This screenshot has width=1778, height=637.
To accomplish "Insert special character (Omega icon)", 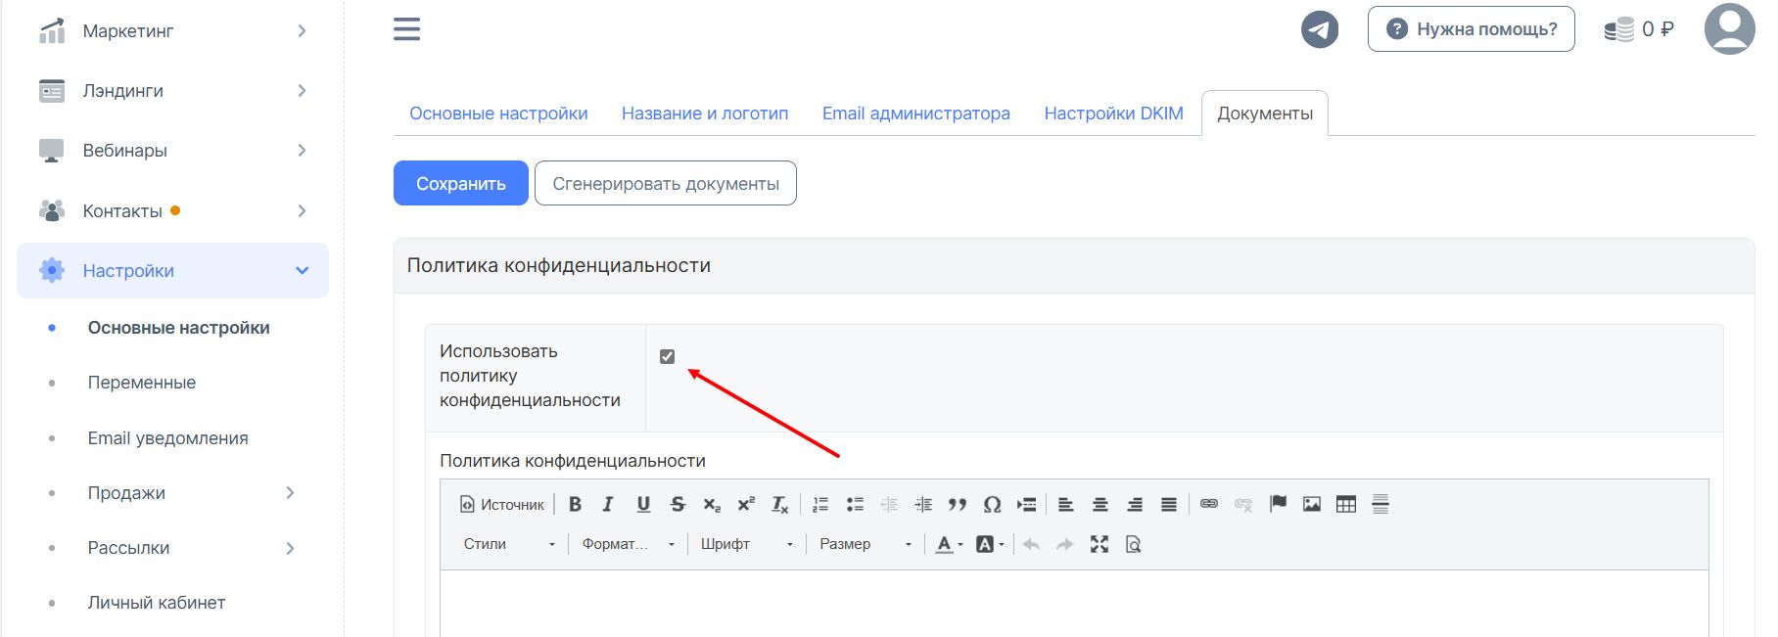I will [x=992, y=504].
